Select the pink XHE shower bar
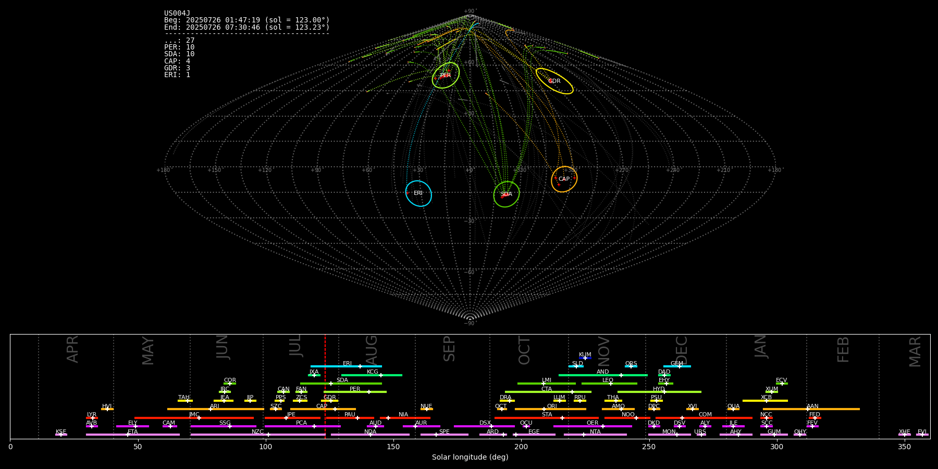This screenshot has height=469, width=938. [905, 435]
